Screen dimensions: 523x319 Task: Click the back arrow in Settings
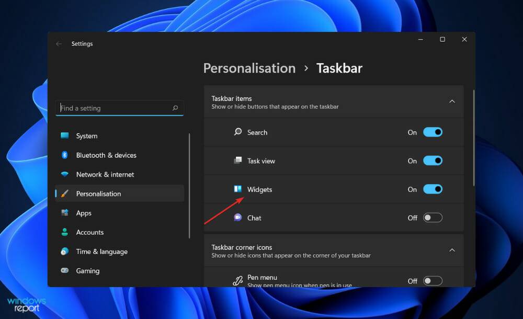coord(59,44)
